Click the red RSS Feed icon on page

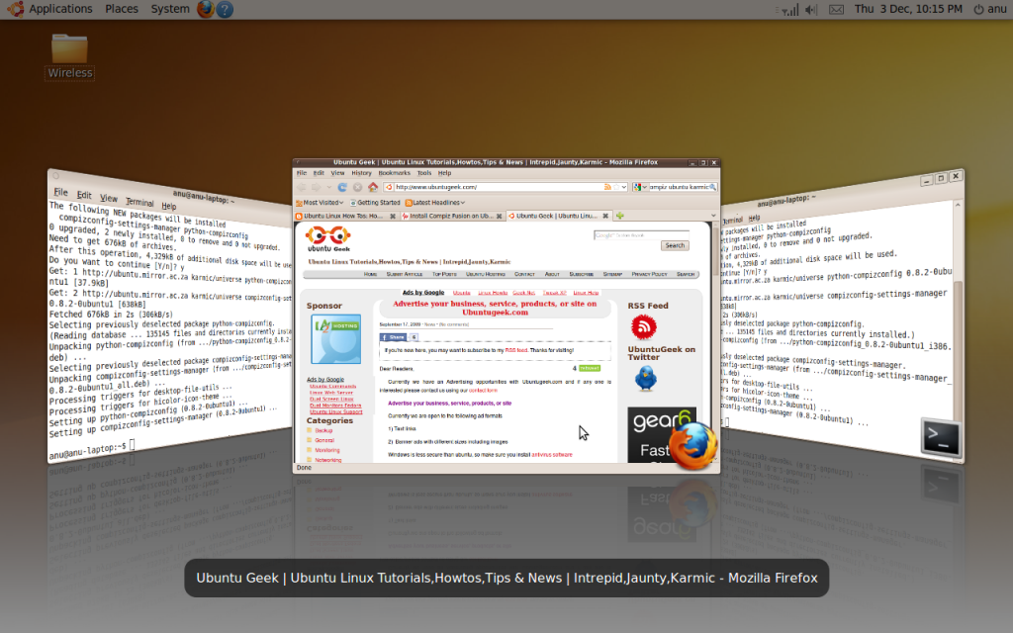643,326
